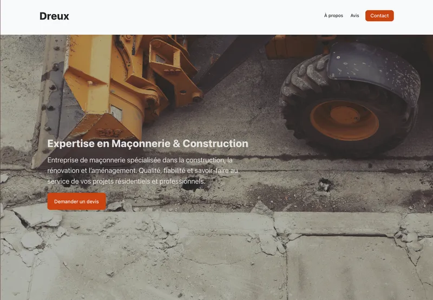The width and height of the screenshot is (433, 300).
Task: Click the empty white header area
Action: pos(193,17)
